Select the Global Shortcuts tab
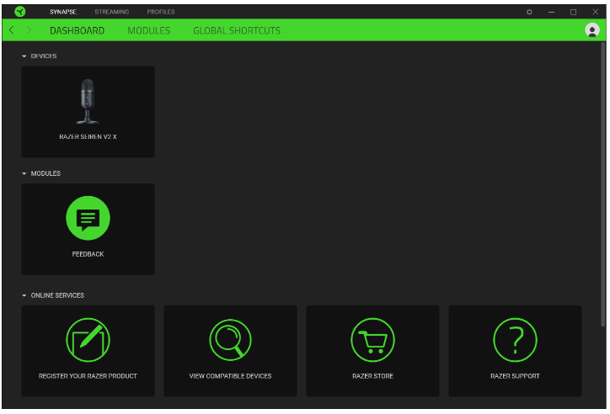The height and width of the screenshot is (414, 610). [x=237, y=30]
